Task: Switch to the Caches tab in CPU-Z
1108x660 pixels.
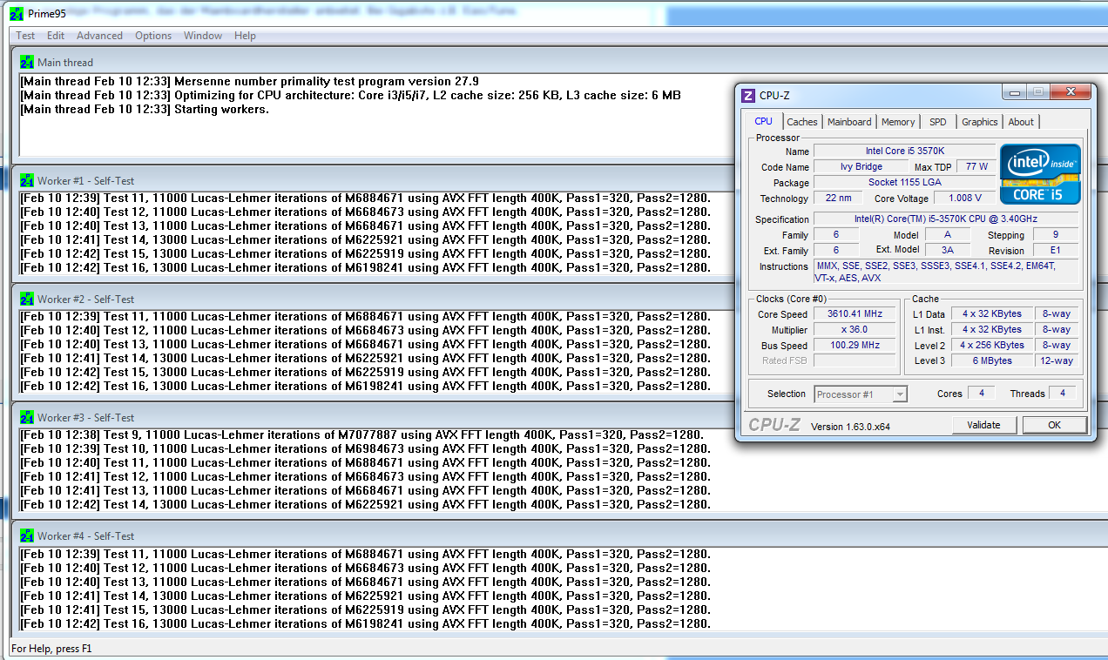Action: click(x=802, y=122)
